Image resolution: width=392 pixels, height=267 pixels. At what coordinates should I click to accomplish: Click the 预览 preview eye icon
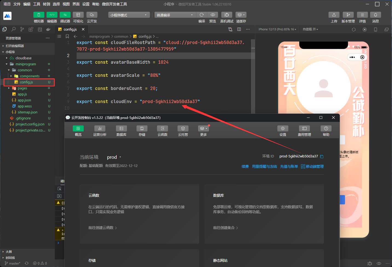pyautogui.click(x=213, y=15)
